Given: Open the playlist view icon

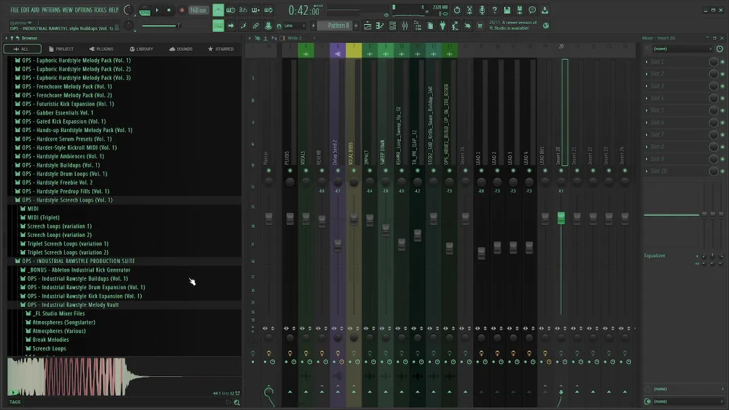Looking at the screenshot, I should (367, 26).
